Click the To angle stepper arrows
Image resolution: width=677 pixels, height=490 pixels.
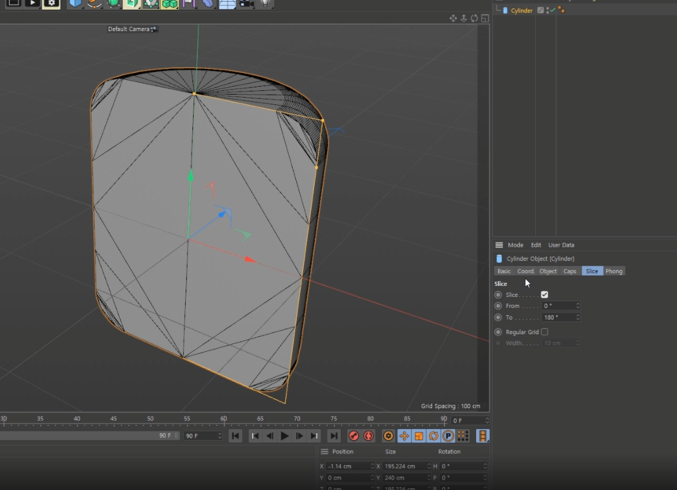(578, 317)
